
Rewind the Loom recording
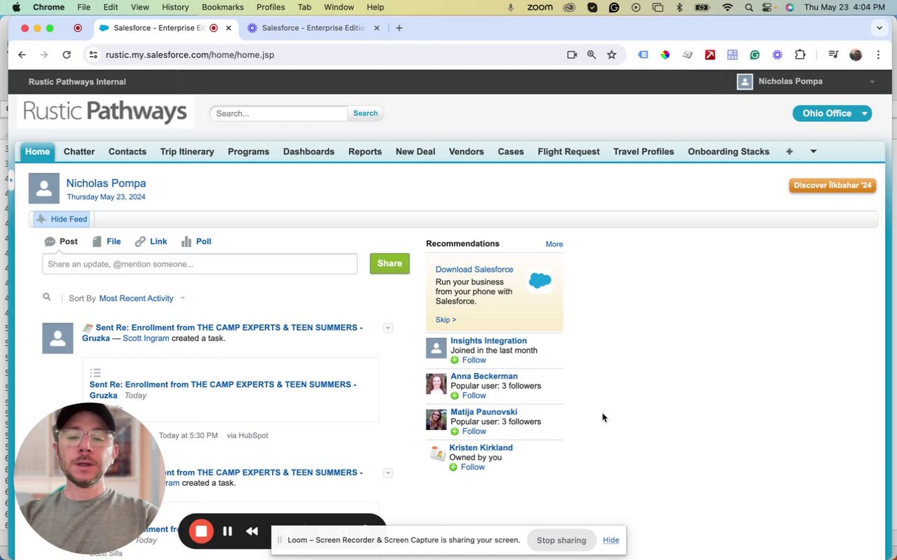[x=252, y=531]
